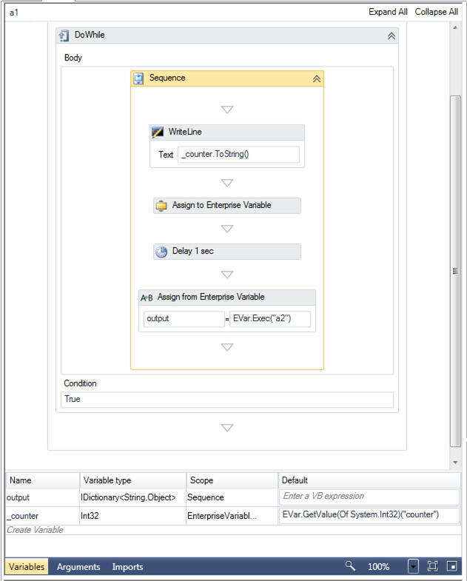The height and width of the screenshot is (581, 467).
Task: Click the A+B Assign from Enterprise Variable icon
Action: click(147, 298)
